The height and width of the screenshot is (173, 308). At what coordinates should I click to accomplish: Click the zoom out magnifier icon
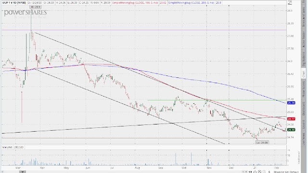[264, 172]
